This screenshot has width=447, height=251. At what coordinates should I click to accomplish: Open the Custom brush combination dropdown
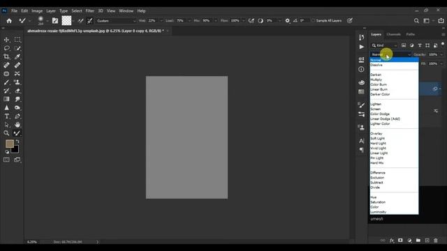[117, 21]
